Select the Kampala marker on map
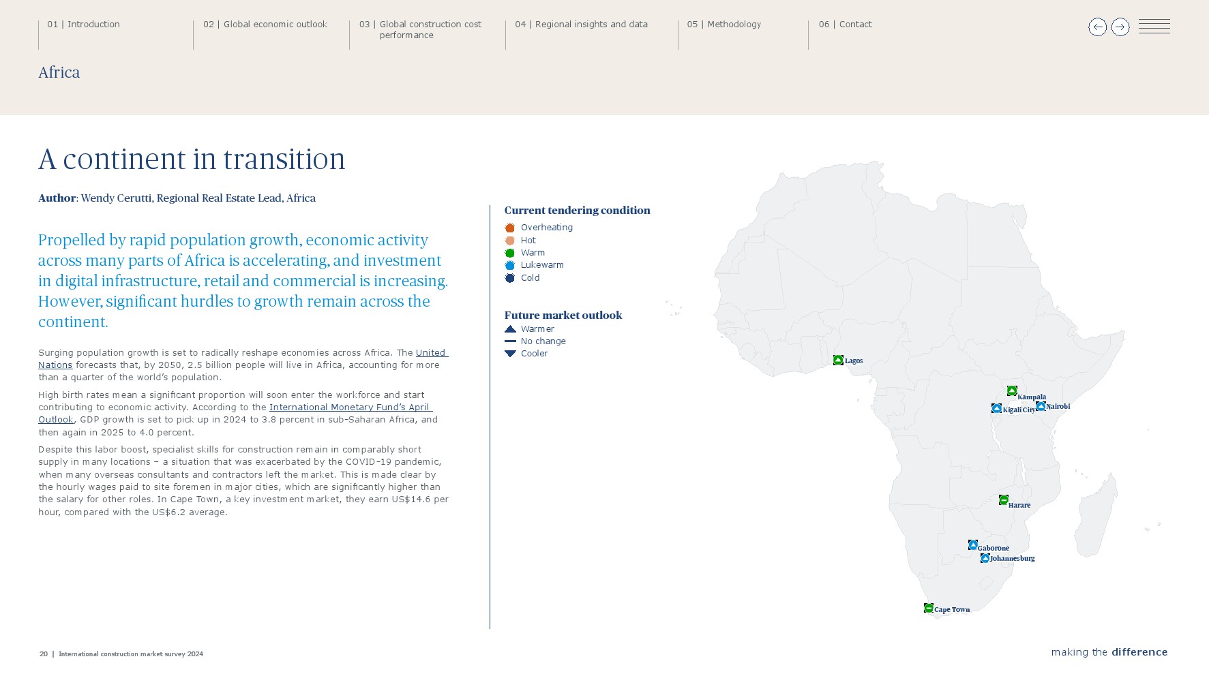 tap(1012, 390)
